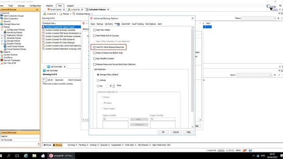Click the network icon in system tray
This screenshot has height=159, width=283.
click(x=258, y=155)
